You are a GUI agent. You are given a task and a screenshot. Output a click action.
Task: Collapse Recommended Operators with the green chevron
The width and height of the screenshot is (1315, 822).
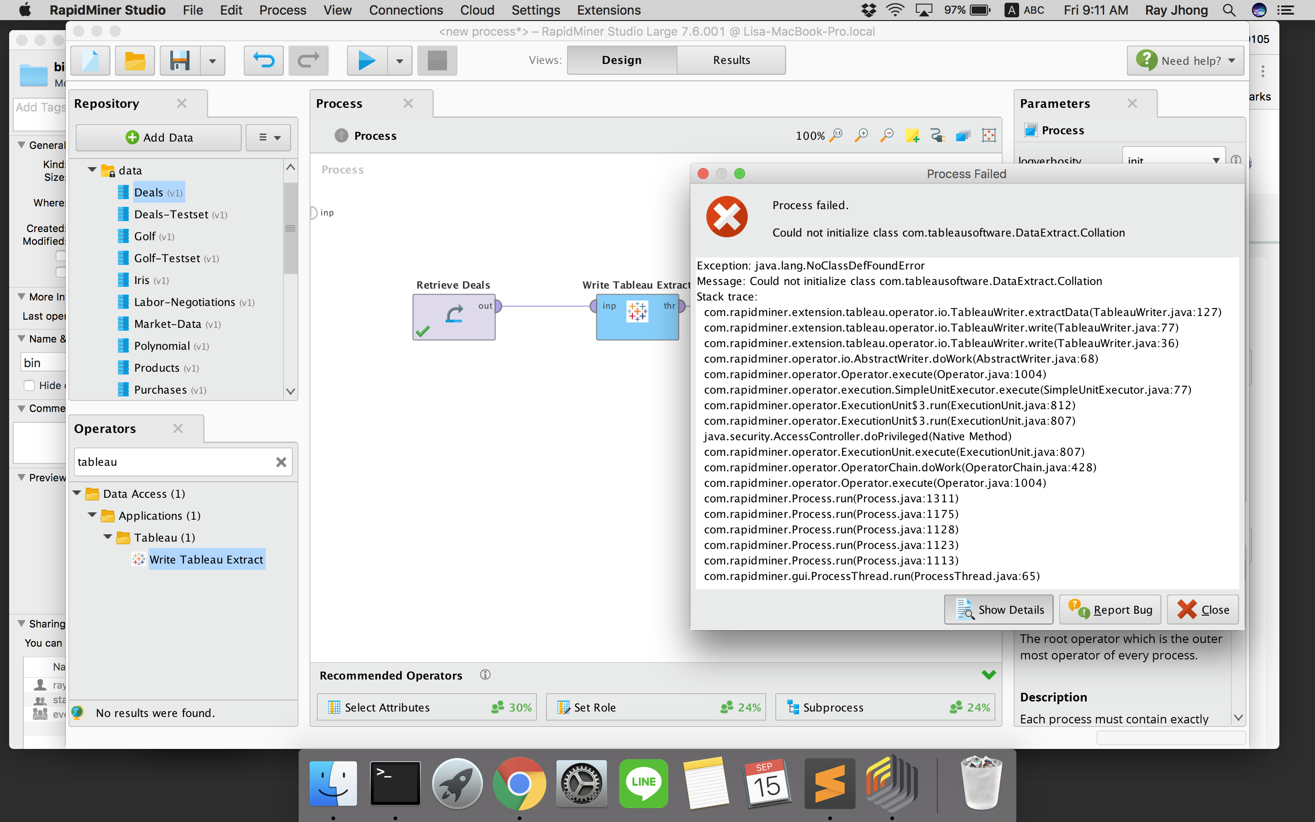pos(989,674)
